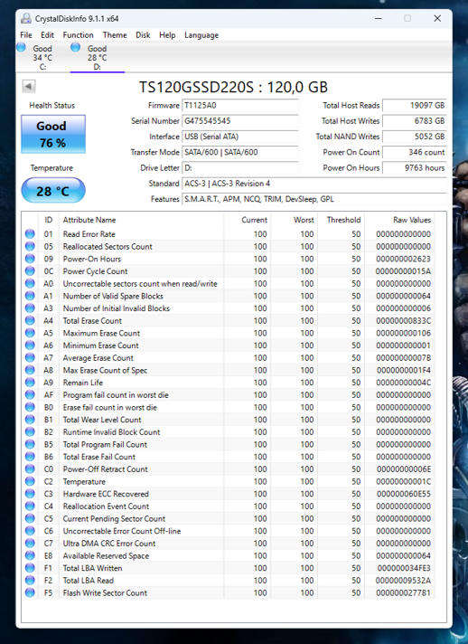The width and height of the screenshot is (468, 644).
Task: Click the Serial Number field G475545545
Action: 240,121
